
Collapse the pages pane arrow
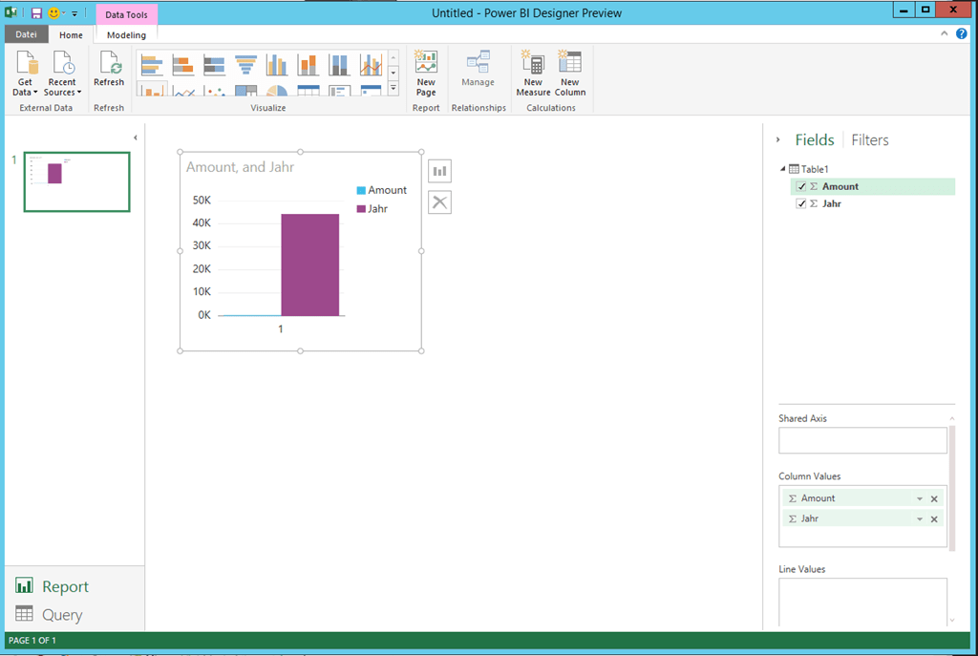point(136,138)
